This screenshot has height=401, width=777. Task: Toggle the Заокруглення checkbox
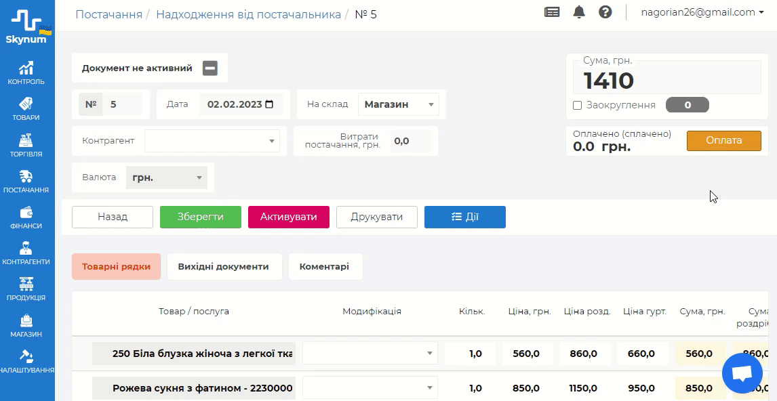(578, 105)
